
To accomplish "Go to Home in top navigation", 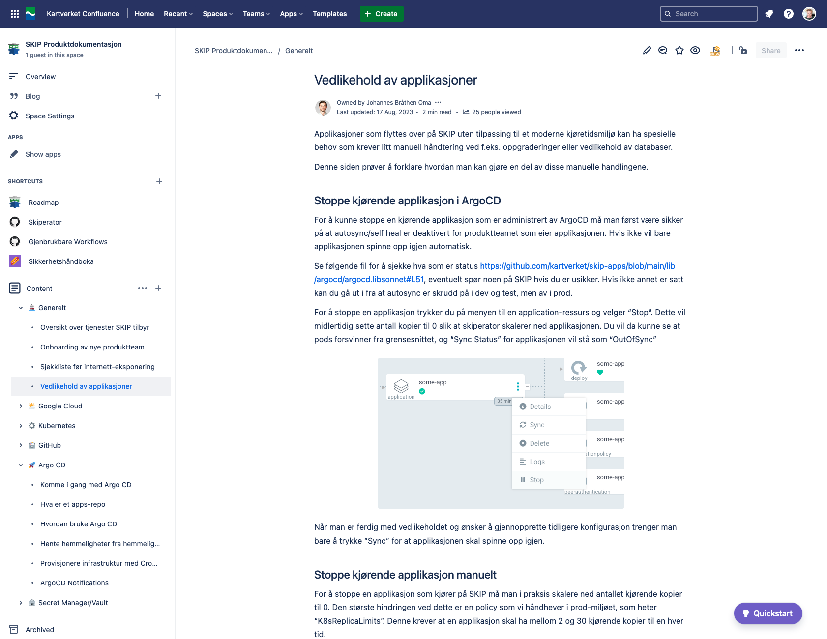I will point(144,14).
